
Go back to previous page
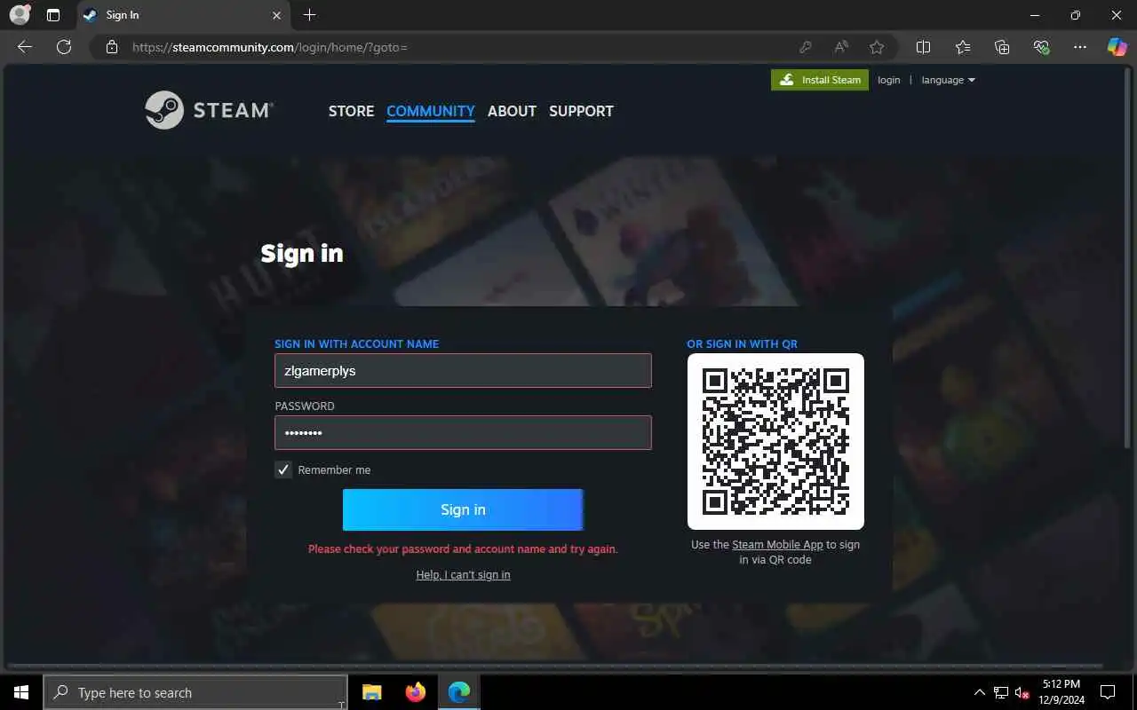point(25,47)
